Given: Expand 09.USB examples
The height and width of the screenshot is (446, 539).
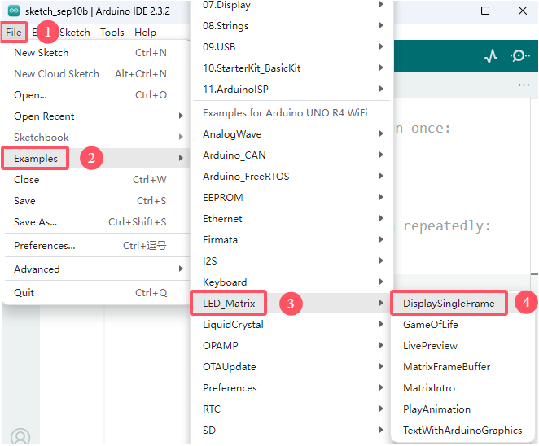Looking at the screenshot, I should [292, 47].
